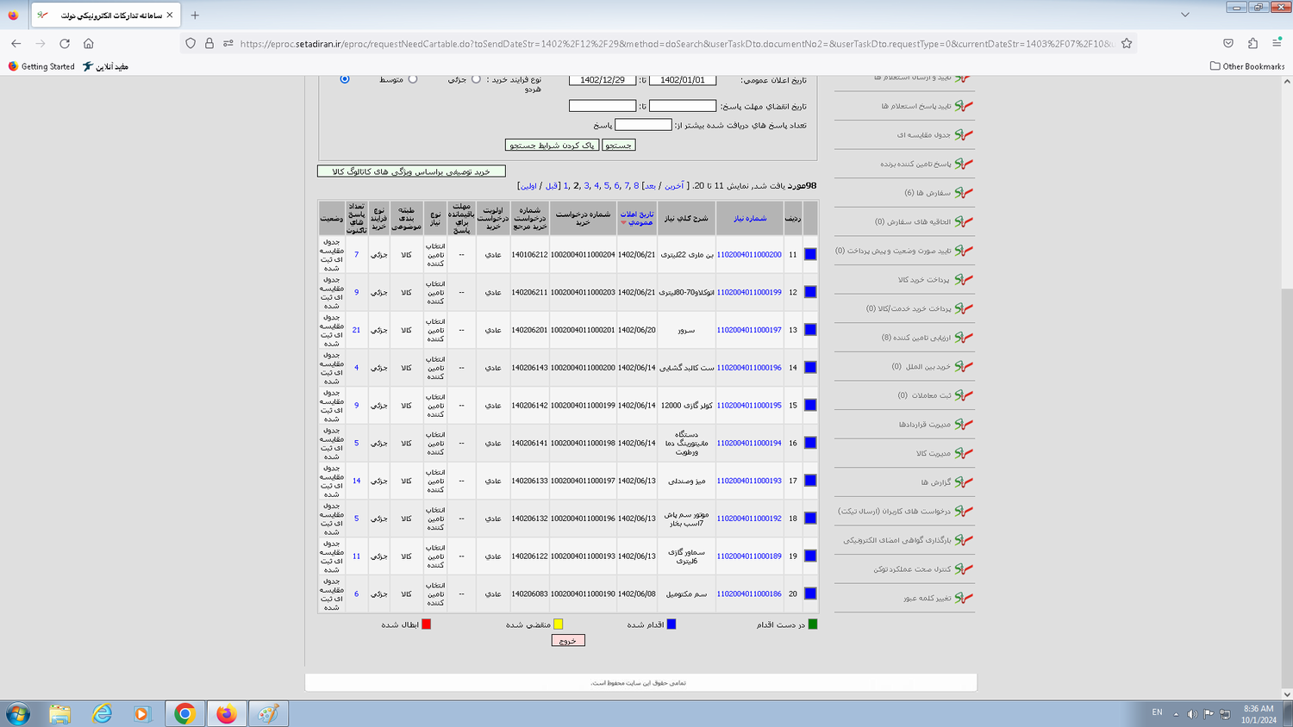Go to the 'بعد' next page link
The width and height of the screenshot is (1293, 727).
(x=650, y=186)
